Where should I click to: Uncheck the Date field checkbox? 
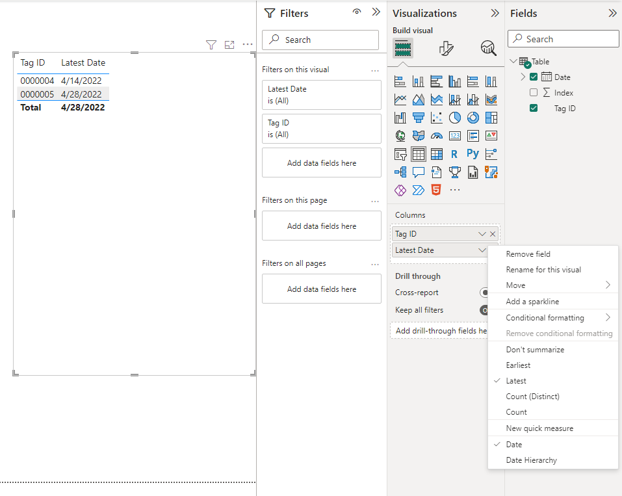534,77
